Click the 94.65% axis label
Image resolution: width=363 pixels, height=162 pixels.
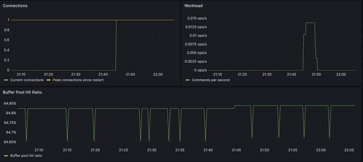pyautogui.click(x=10, y=142)
